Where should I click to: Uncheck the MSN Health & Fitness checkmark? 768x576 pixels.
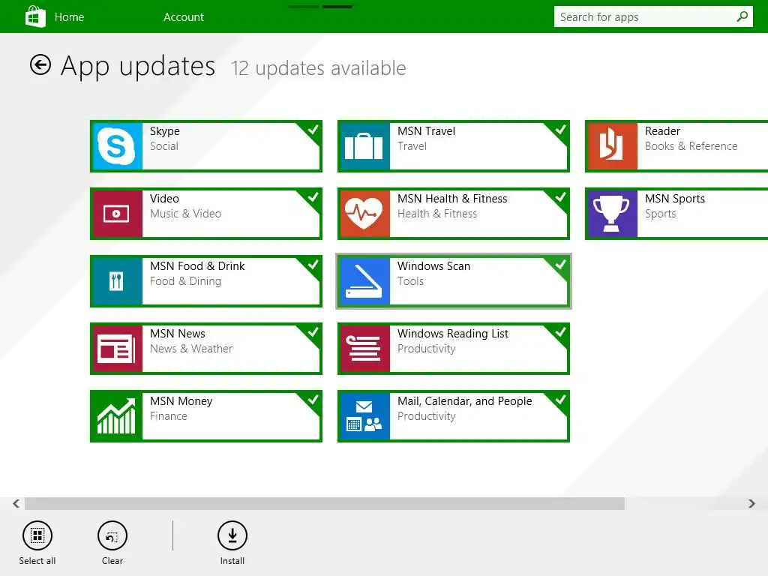(x=560, y=197)
